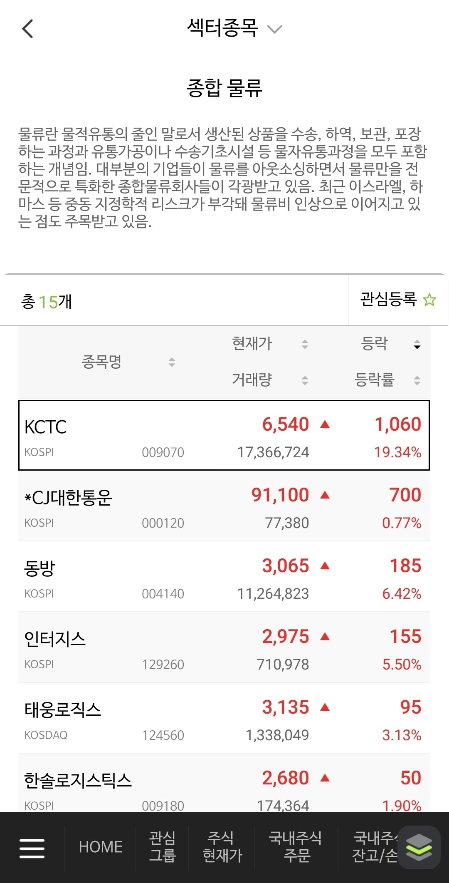Open HOME tab in bottom bar
The image size is (449, 883).
pos(101,847)
